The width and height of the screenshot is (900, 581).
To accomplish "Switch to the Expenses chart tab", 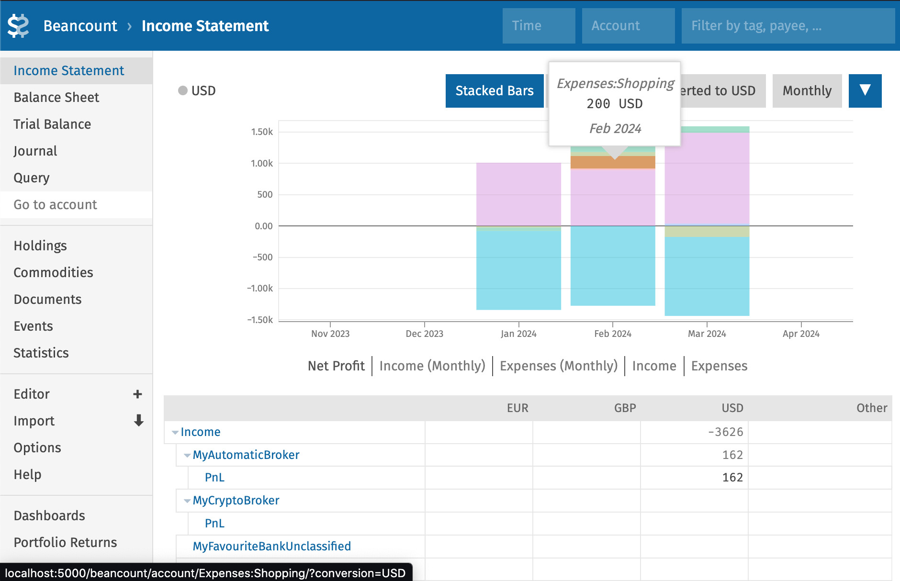I will [719, 366].
